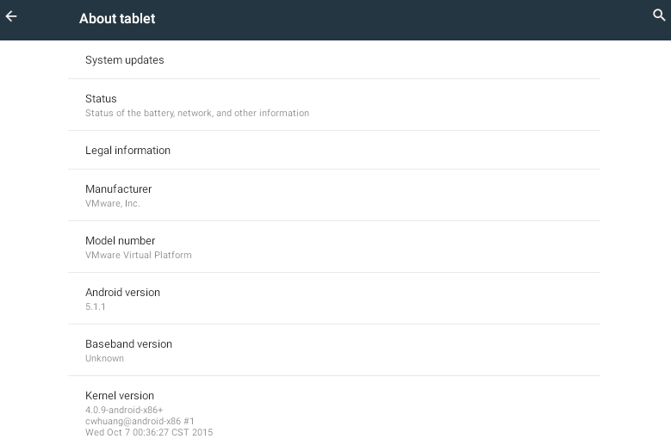Tap the Unknown baseband value
This screenshot has width=671, height=445.
click(x=104, y=358)
